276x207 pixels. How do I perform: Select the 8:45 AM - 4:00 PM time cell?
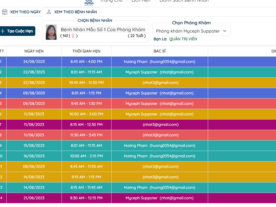[x=86, y=62]
